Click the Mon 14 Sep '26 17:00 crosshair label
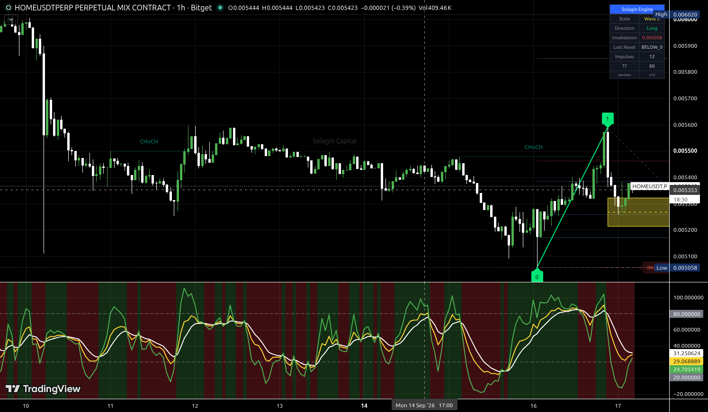This screenshot has width=708, height=412. pos(424,405)
